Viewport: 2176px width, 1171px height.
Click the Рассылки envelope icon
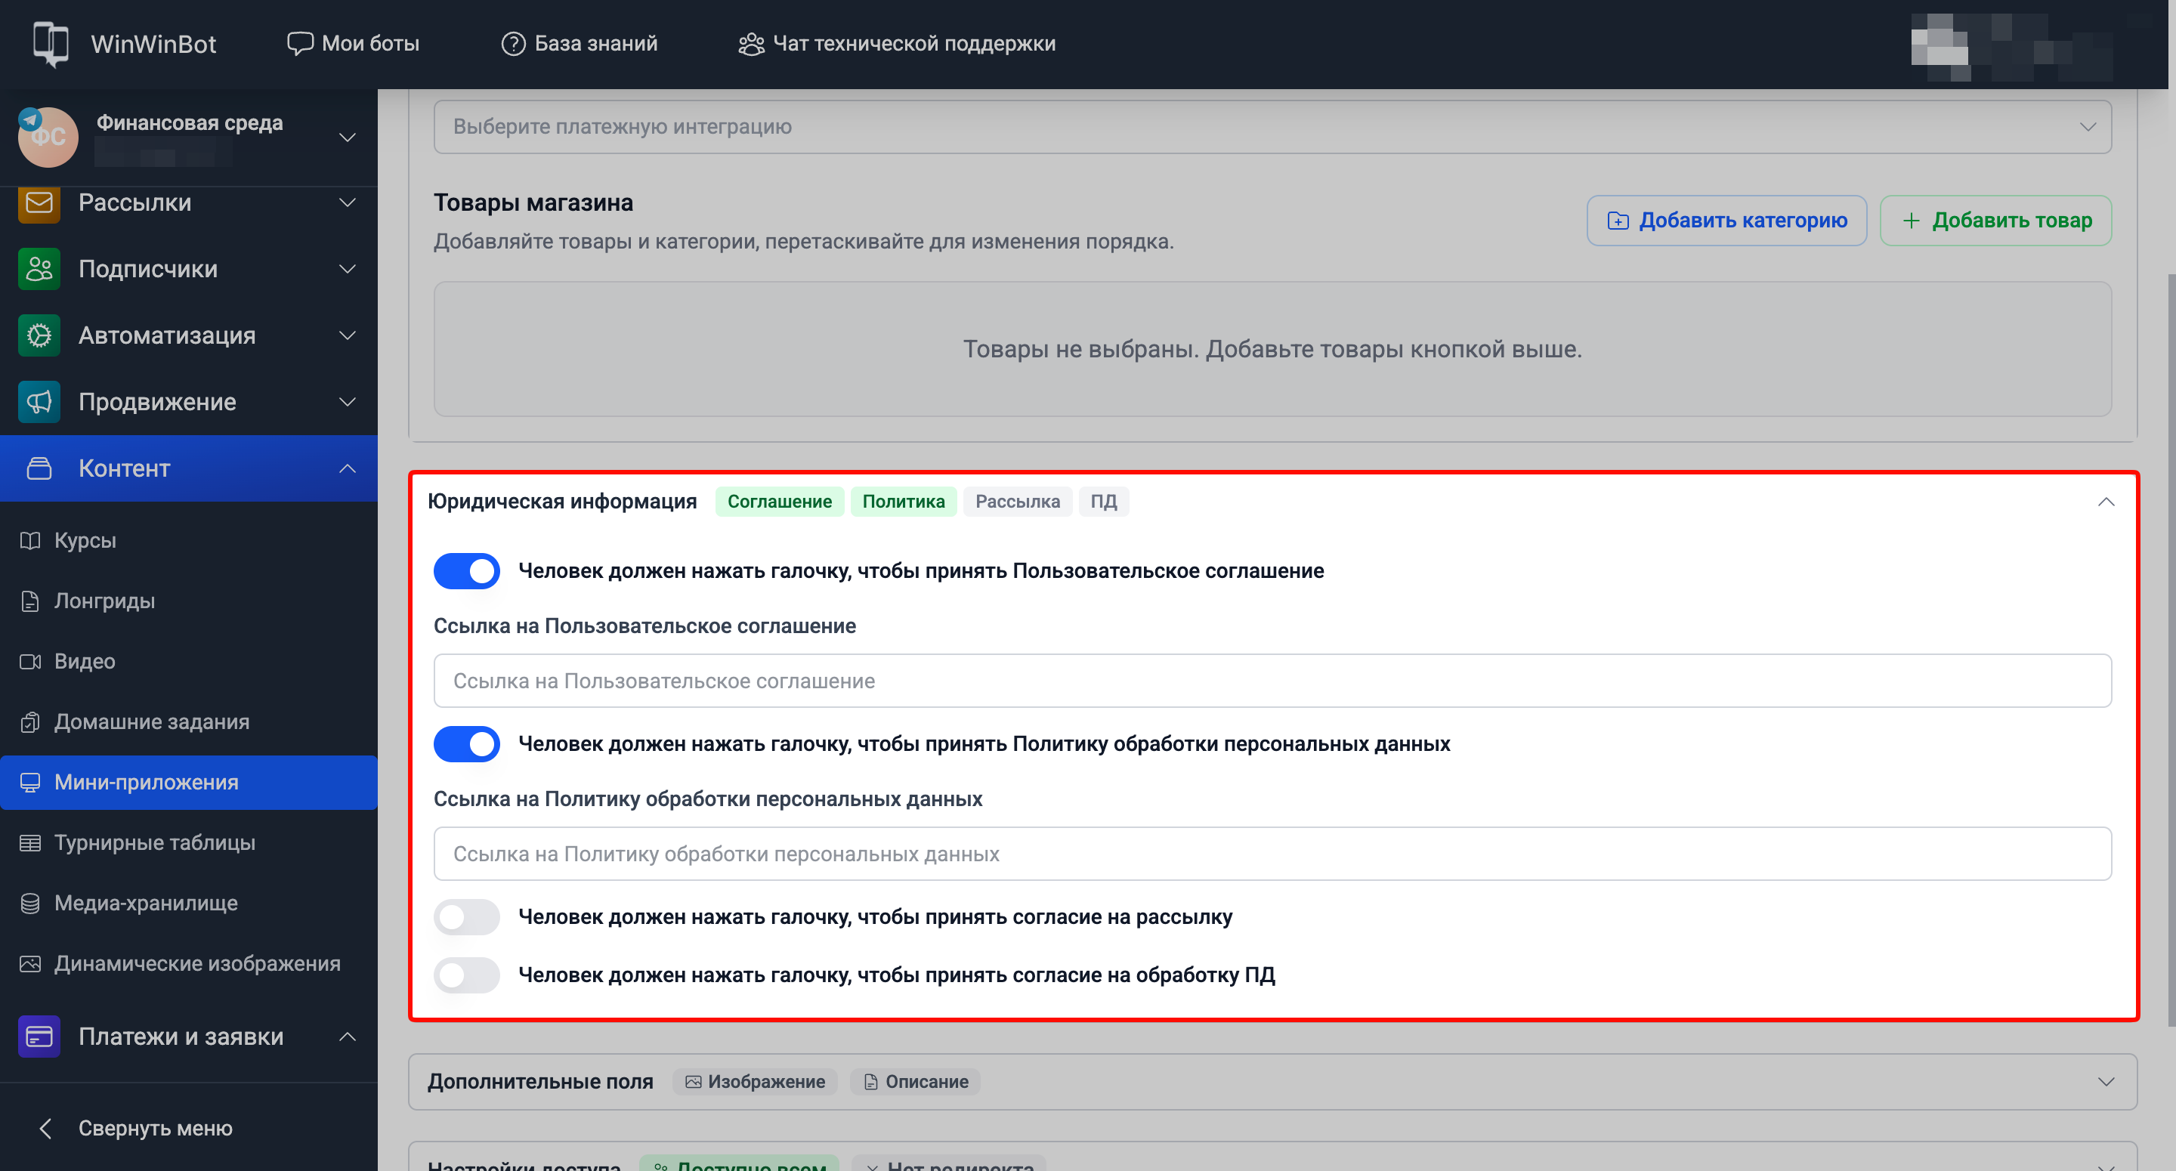point(39,202)
